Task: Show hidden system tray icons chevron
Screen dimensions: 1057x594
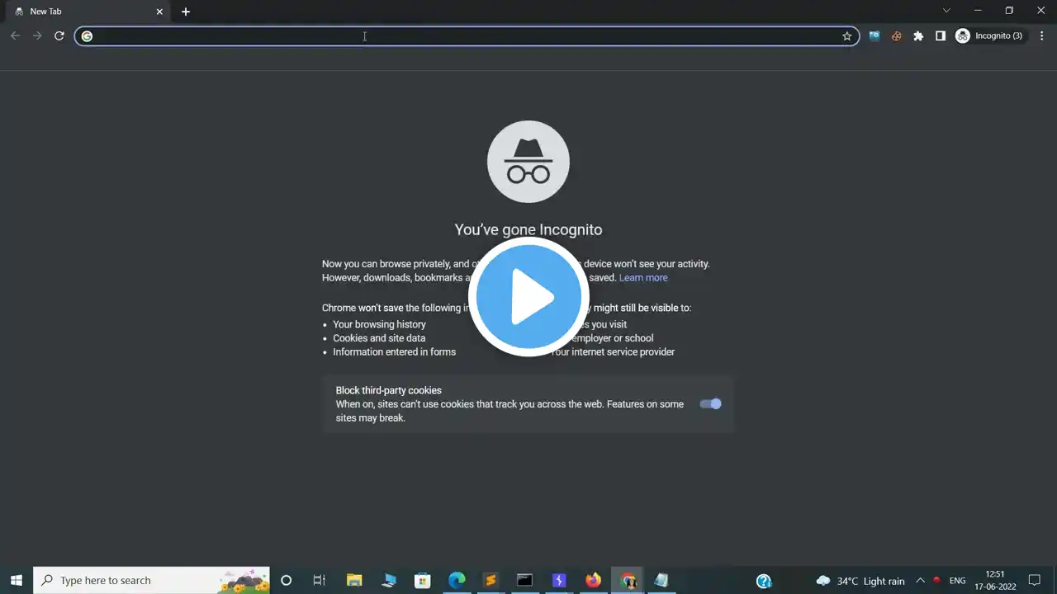Action: point(920,581)
